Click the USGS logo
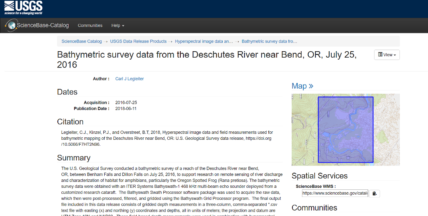The width and height of the screenshot is (428, 216). pos(23,8)
